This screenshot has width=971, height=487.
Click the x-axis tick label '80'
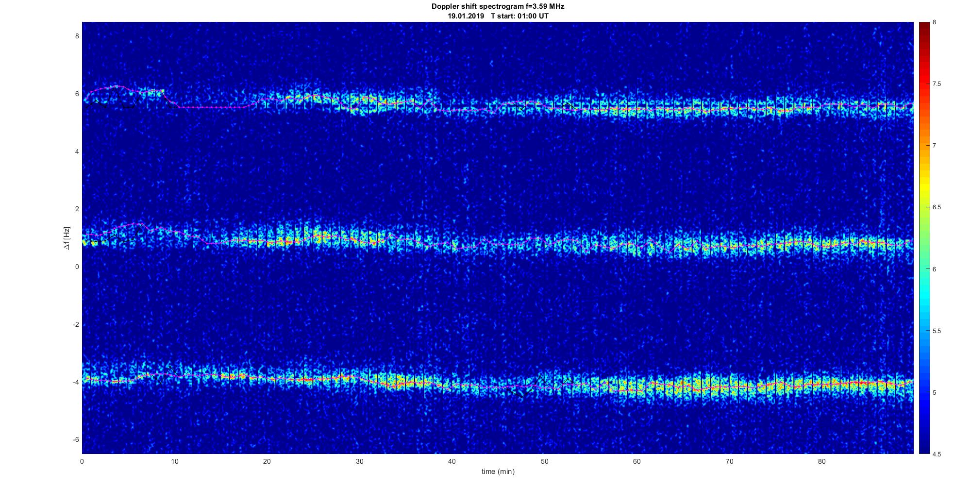point(821,461)
